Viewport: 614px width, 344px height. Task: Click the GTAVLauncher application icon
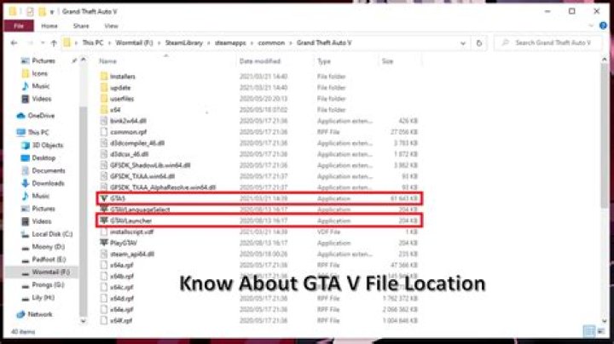(x=104, y=219)
